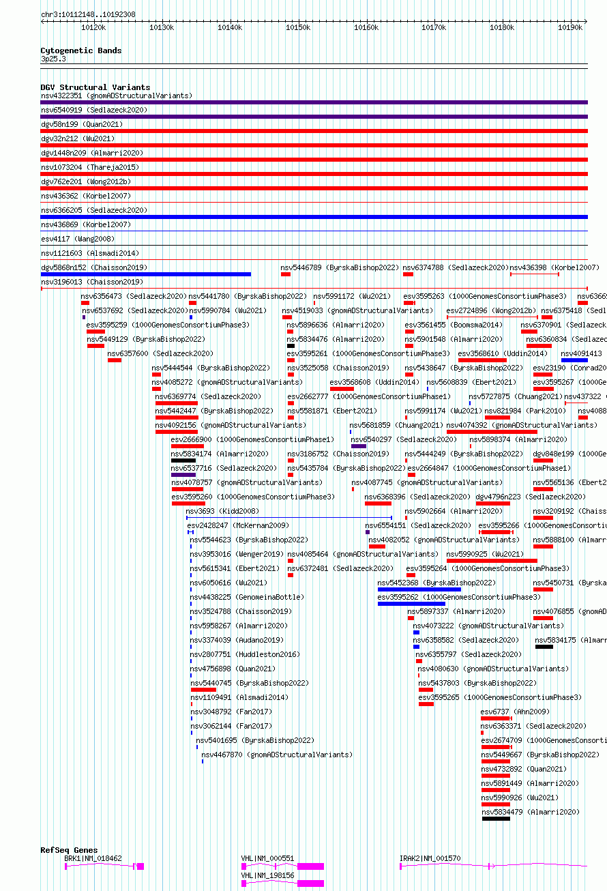
Task: Open variant nsv5446789 (ByrskaBishop2022)
Action: [340, 268]
